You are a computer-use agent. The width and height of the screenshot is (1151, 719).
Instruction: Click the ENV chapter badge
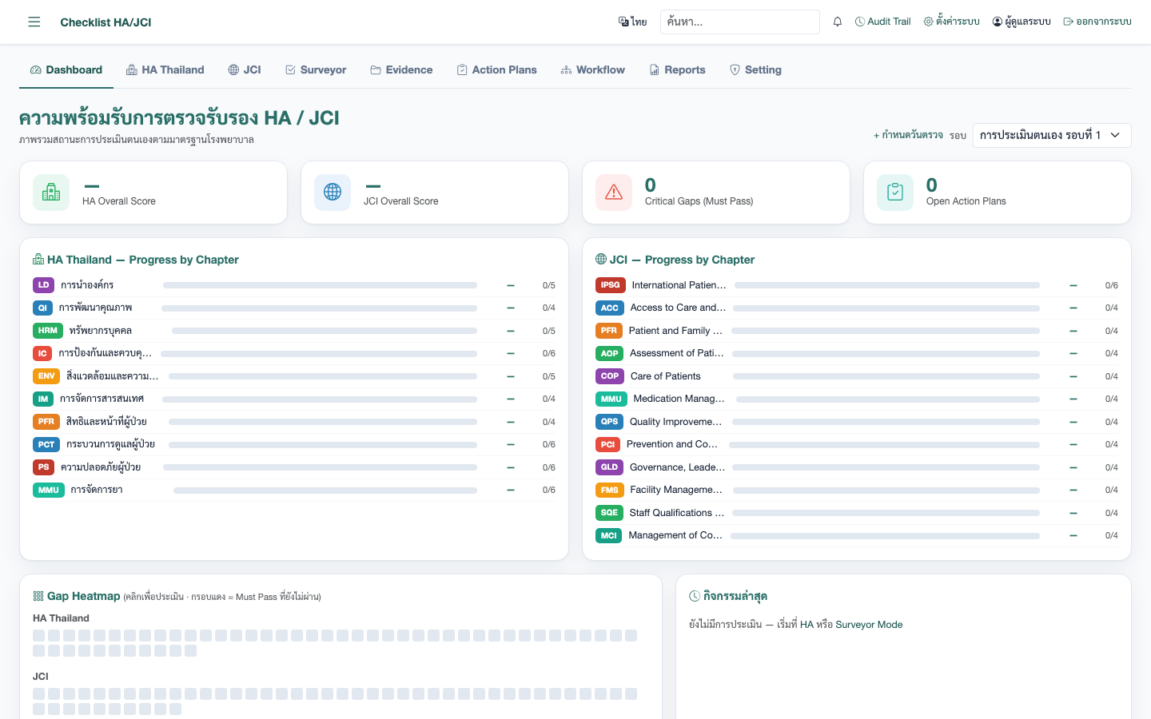pyautogui.click(x=46, y=376)
